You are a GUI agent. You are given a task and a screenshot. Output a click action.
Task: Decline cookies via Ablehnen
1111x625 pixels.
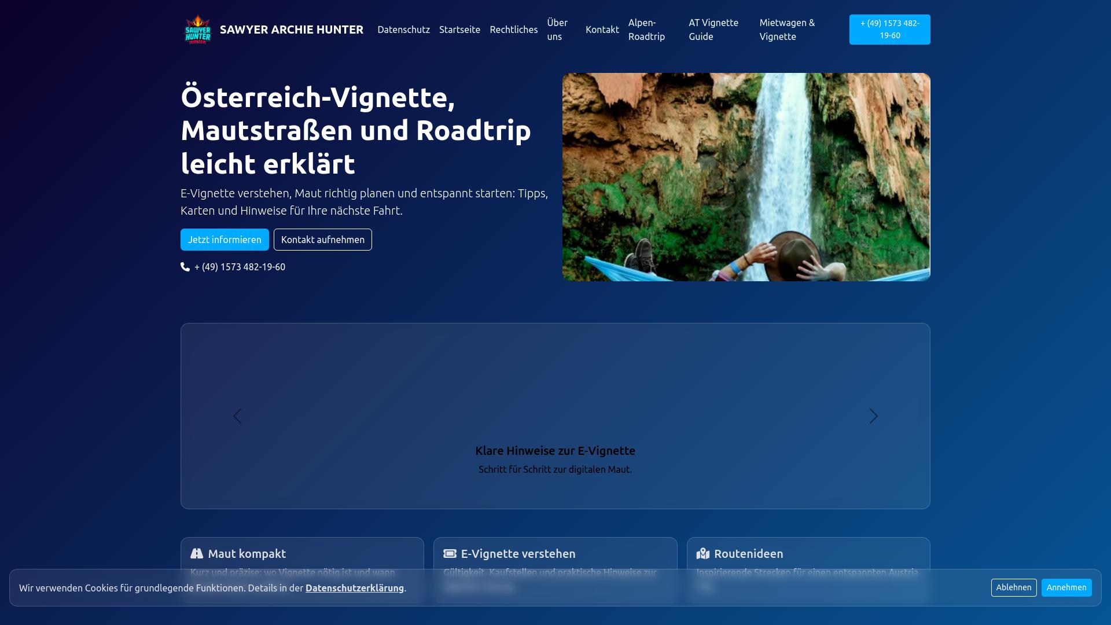point(1014,587)
